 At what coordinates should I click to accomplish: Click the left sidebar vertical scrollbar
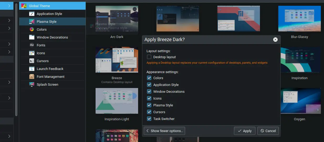pos(16,60)
